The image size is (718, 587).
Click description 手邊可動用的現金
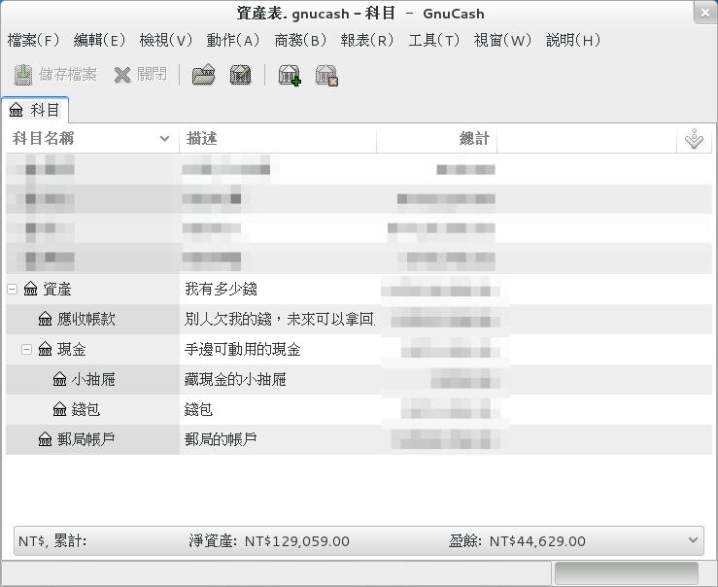pos(242,349)
